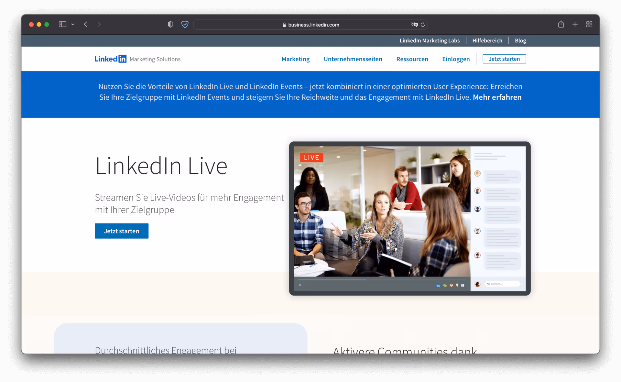
Task: Open the Share icon in the toolbar
Action: [561, 24]
